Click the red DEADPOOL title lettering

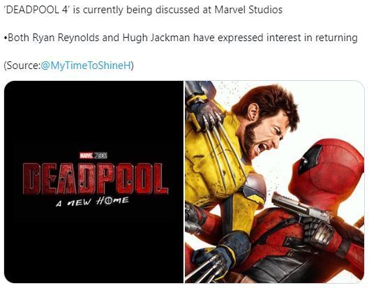click(96, 179)
